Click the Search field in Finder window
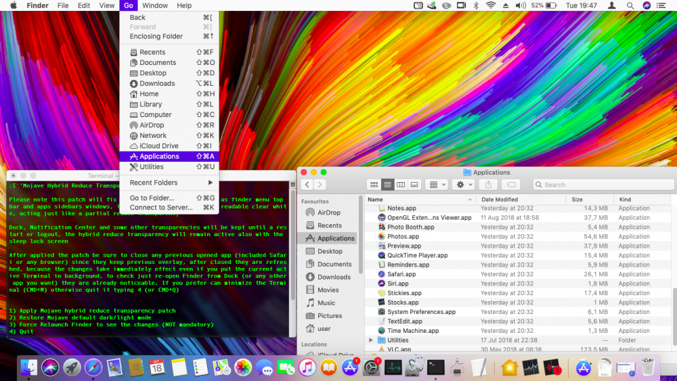Image resolution: width=677 pixels, height=381 pixels. pyautogui.click(x=603, y=185)
